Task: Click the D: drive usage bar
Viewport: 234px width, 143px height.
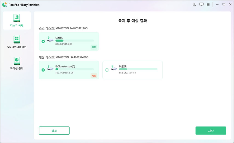Action: coord(138,69)
